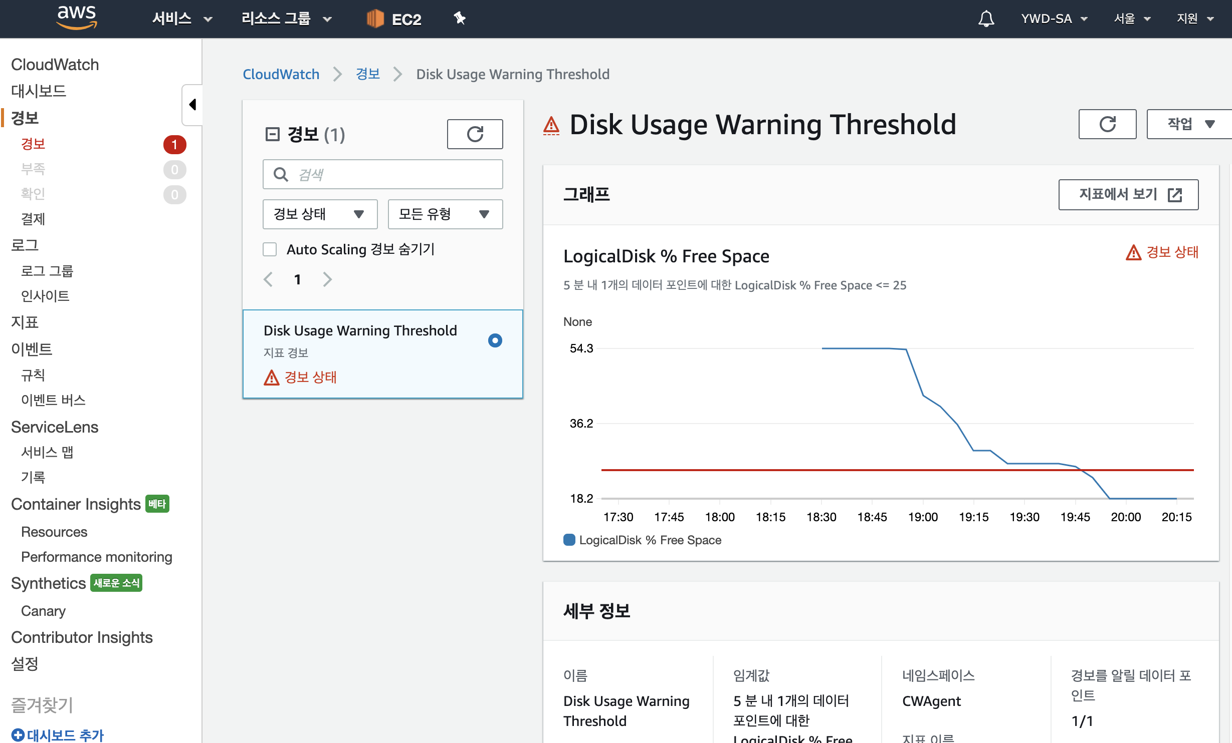Click the pin shortcut icon in top bar
This screenshot has height=743, width=1232.
(459, 19)
